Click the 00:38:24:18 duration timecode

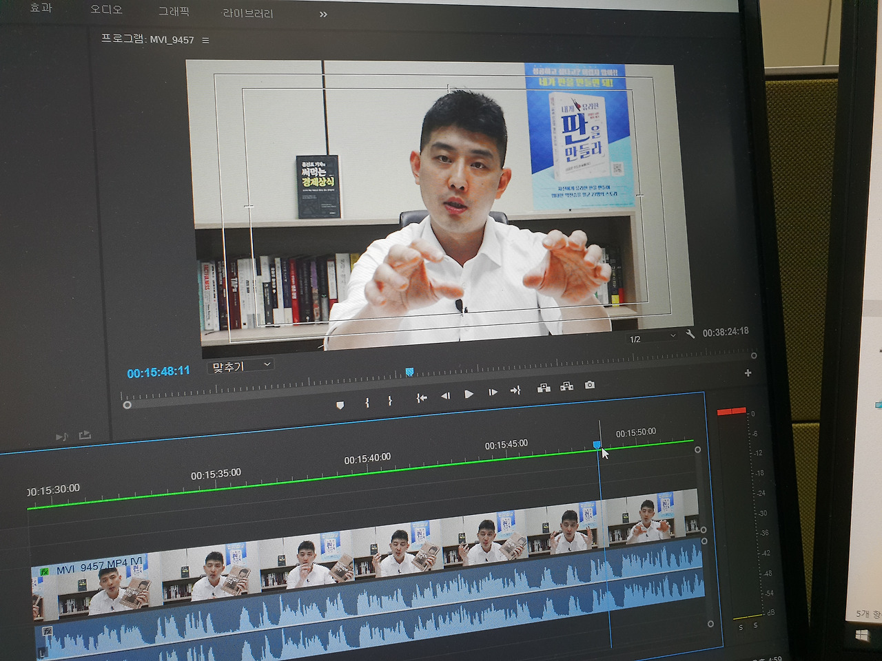[x=726, y=332]
